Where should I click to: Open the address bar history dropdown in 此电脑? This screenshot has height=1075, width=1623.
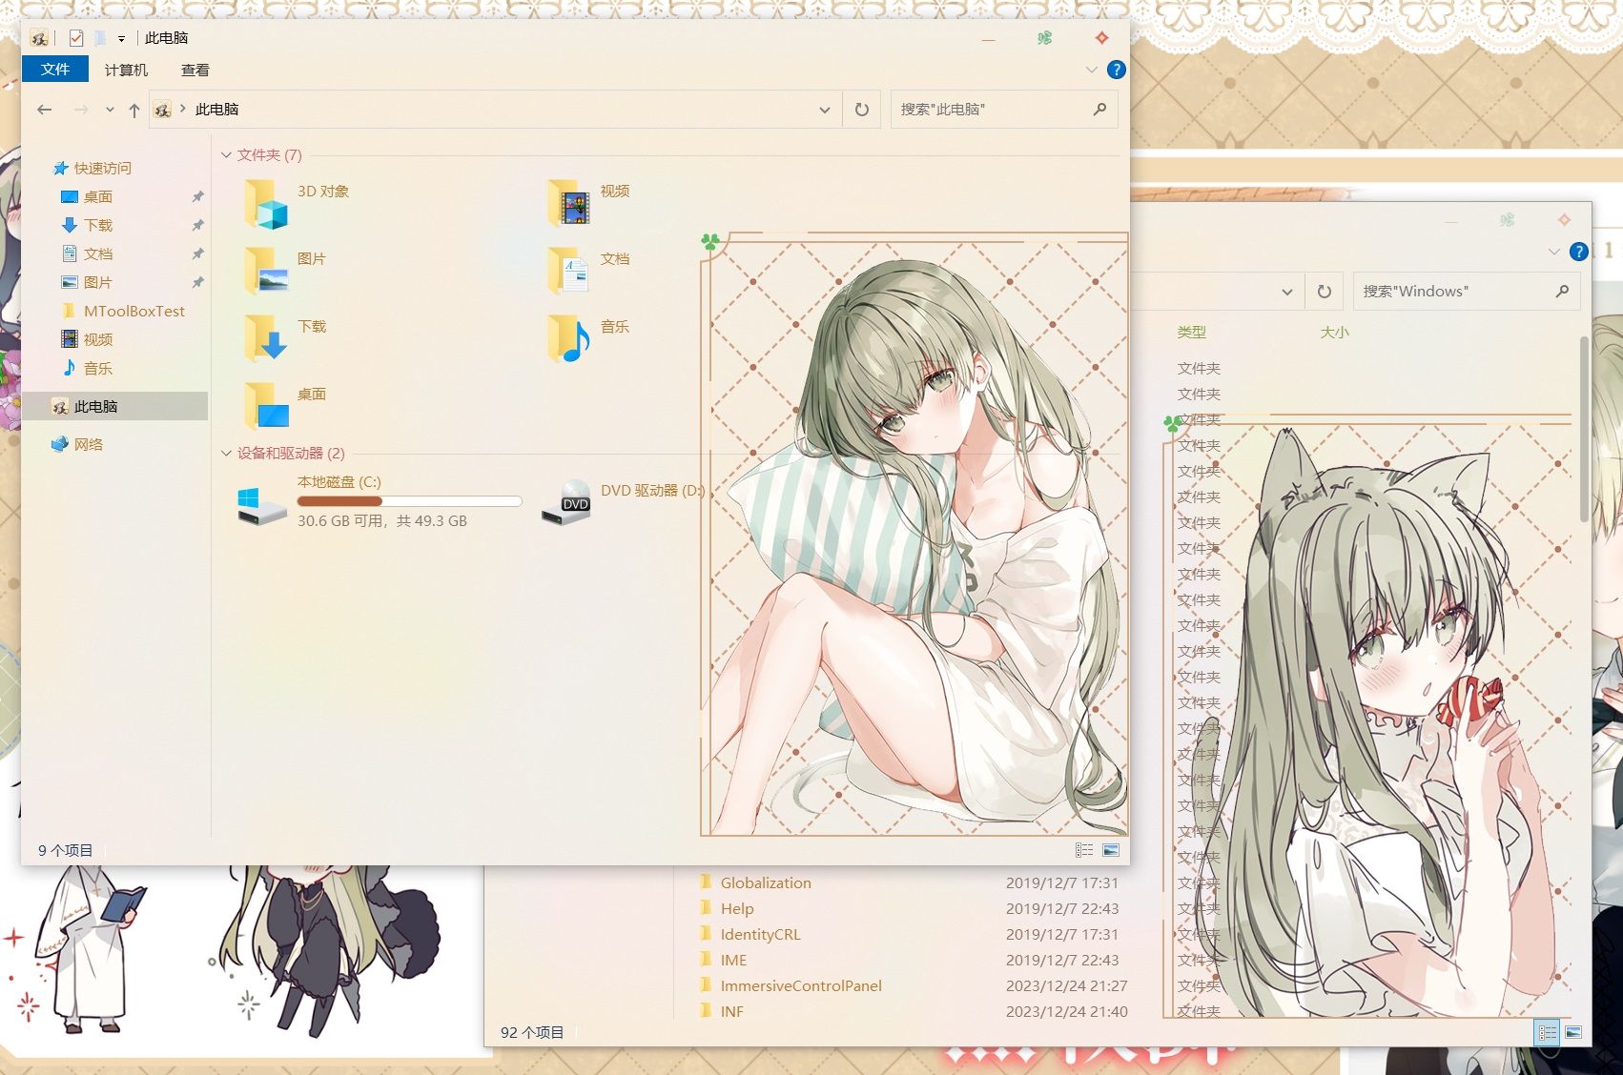tap(825, 110)
